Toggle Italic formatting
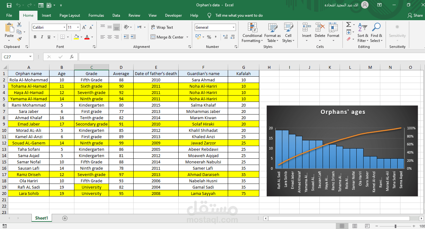 42,37
